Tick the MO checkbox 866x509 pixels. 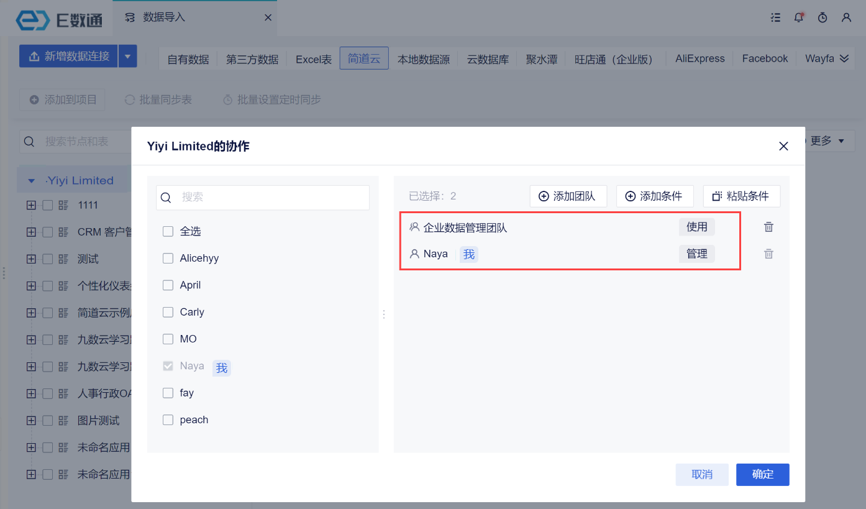[x=168, y=339]
